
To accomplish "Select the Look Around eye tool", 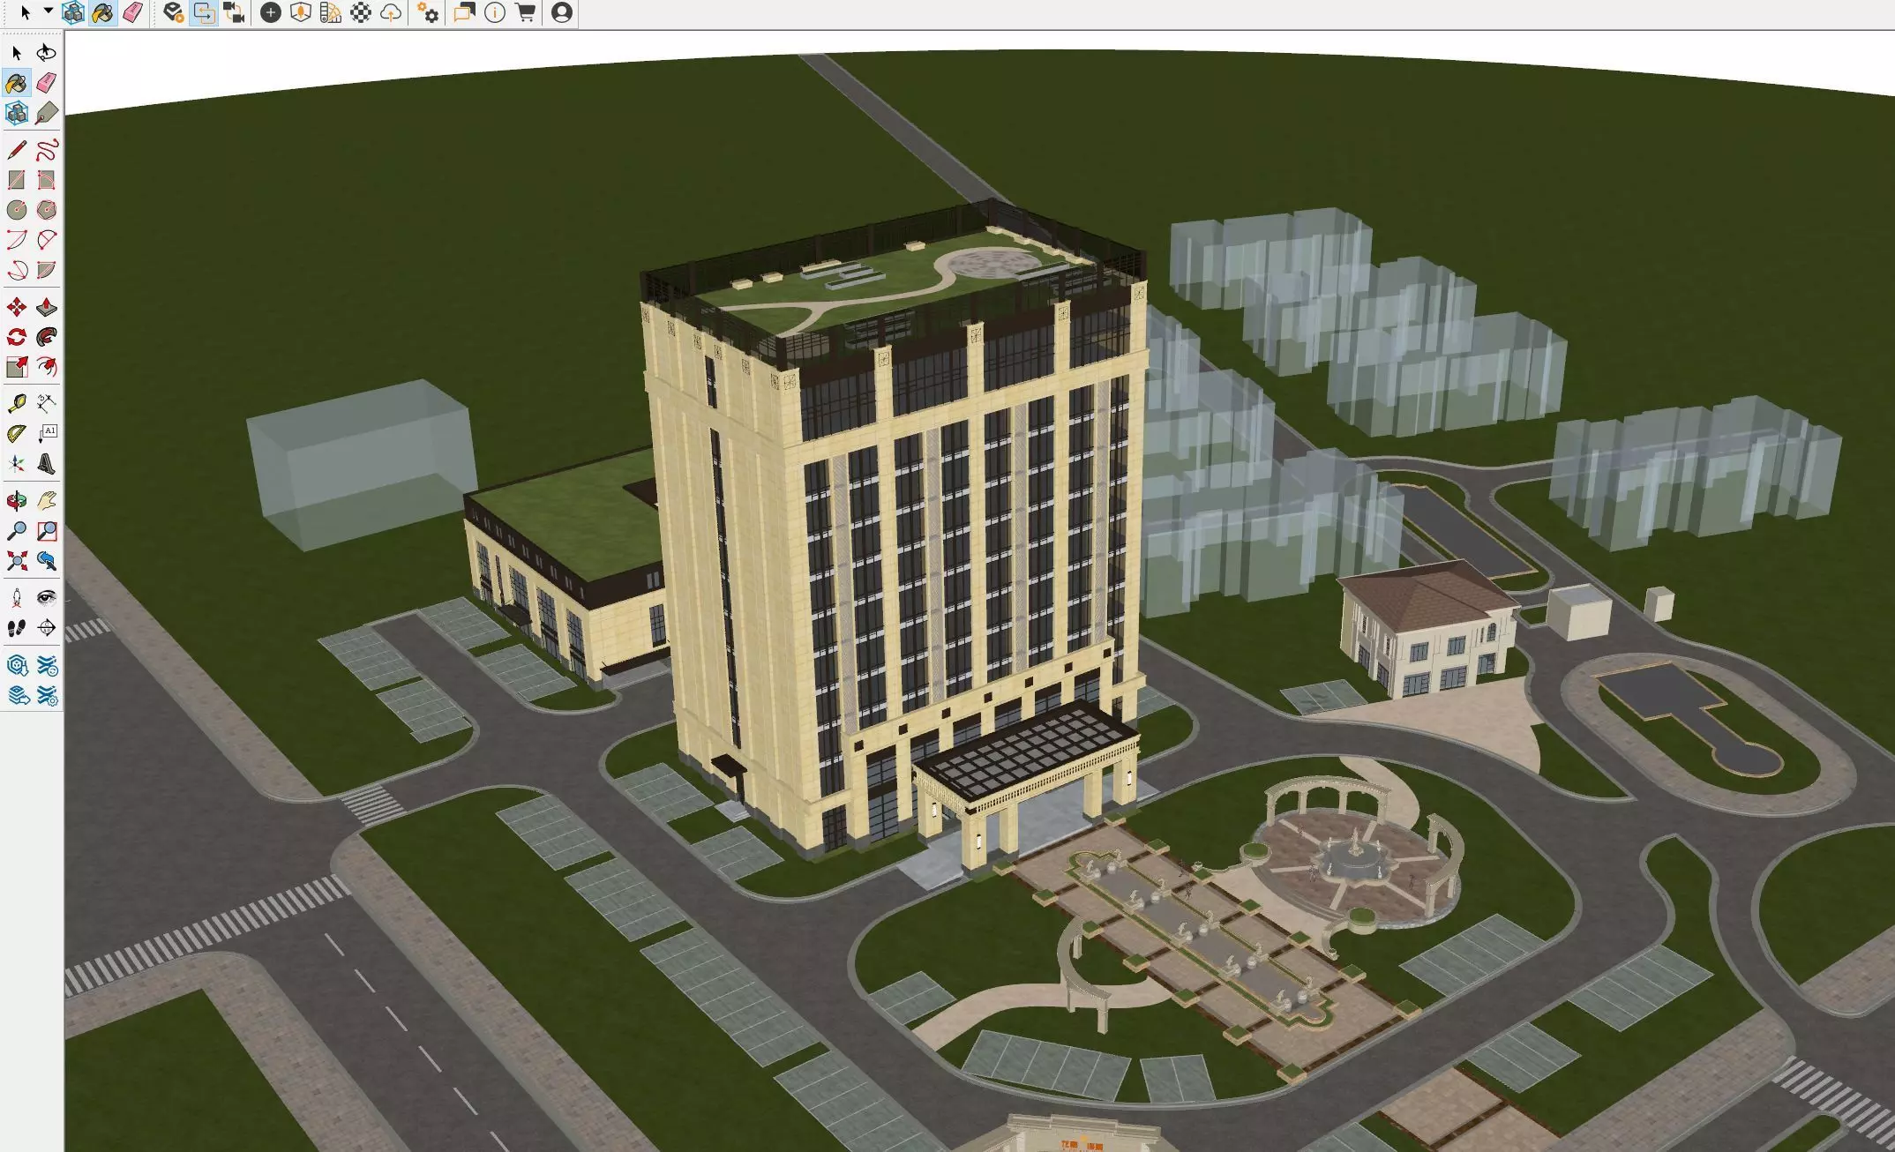I will (47, 598).
